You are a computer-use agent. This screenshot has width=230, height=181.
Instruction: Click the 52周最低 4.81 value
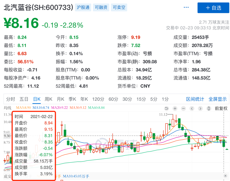point(84,86)
